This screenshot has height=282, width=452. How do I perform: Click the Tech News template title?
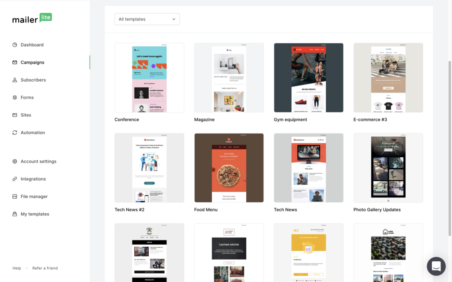click(x=286, y=209)
